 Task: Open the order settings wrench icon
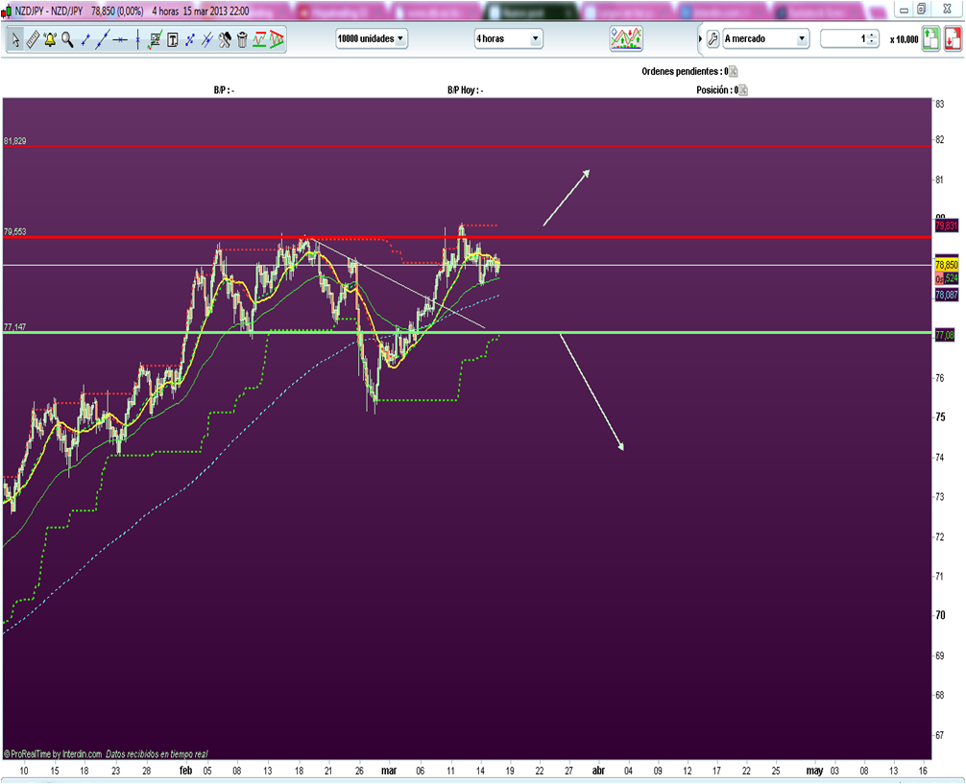coord(712,38)
